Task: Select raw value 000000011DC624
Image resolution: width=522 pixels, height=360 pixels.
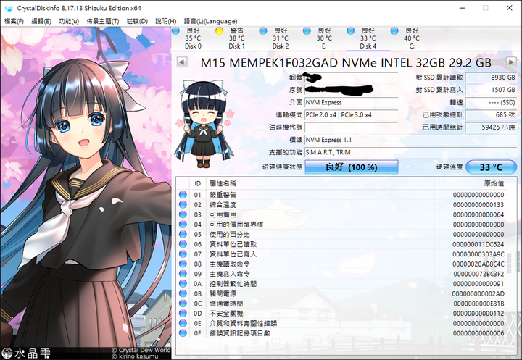Action: point(478,244)
